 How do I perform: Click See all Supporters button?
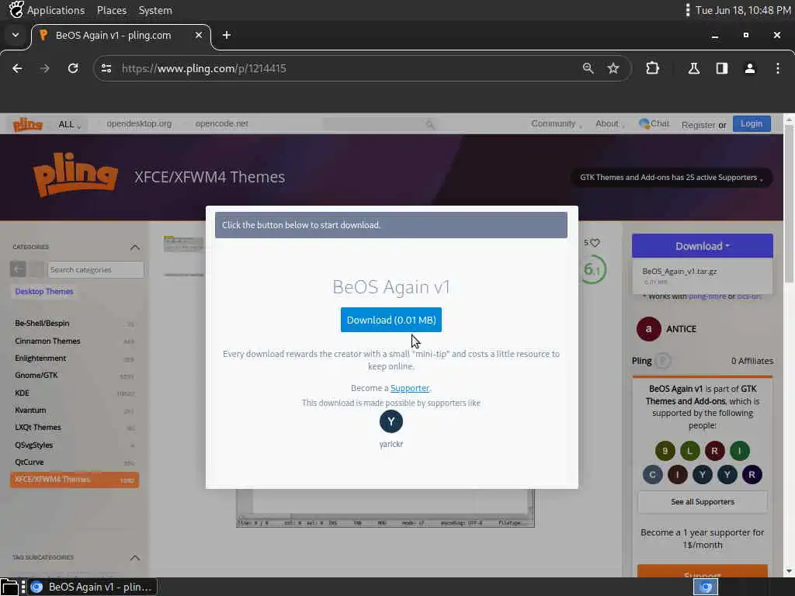click(x=702, y=502)
